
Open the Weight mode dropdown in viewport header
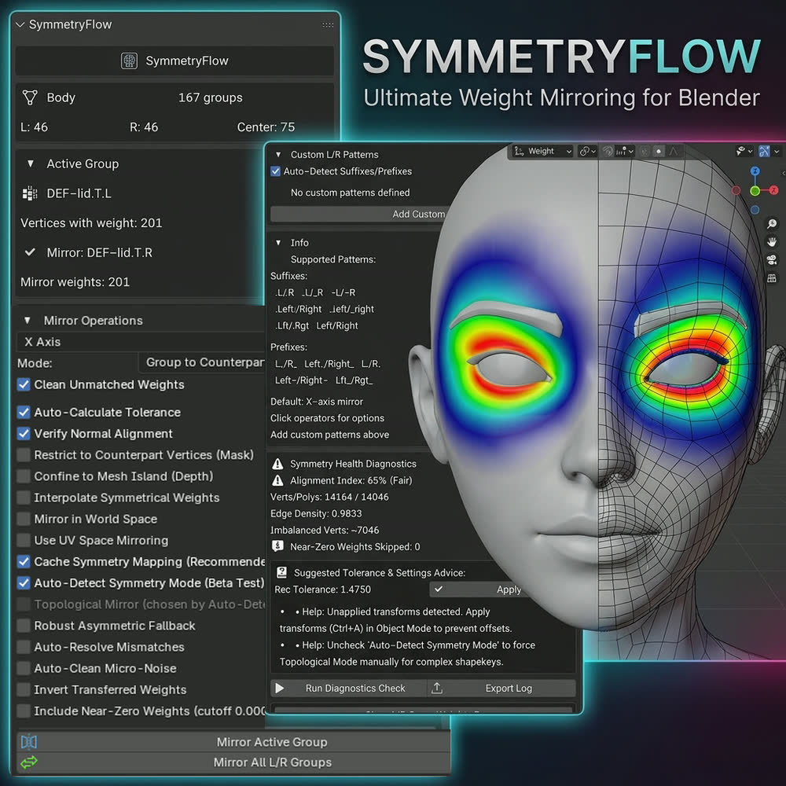click(x=542, y=151)
